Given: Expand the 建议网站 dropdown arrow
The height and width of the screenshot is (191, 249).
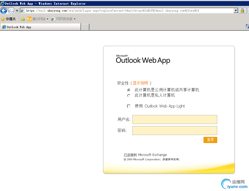Looking at the screenshot, I should (47, 19).
